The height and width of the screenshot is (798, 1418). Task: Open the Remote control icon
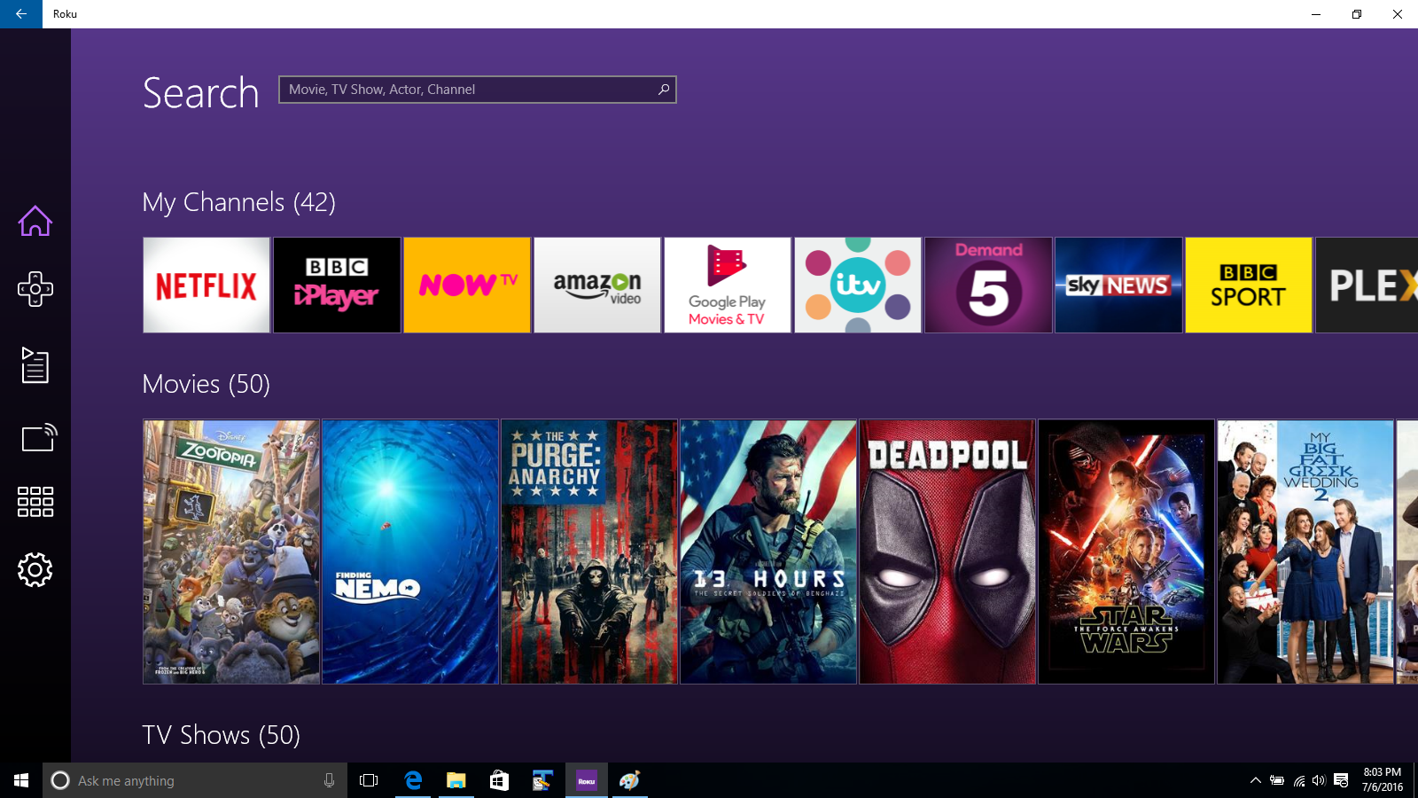[x=35, y=289]
